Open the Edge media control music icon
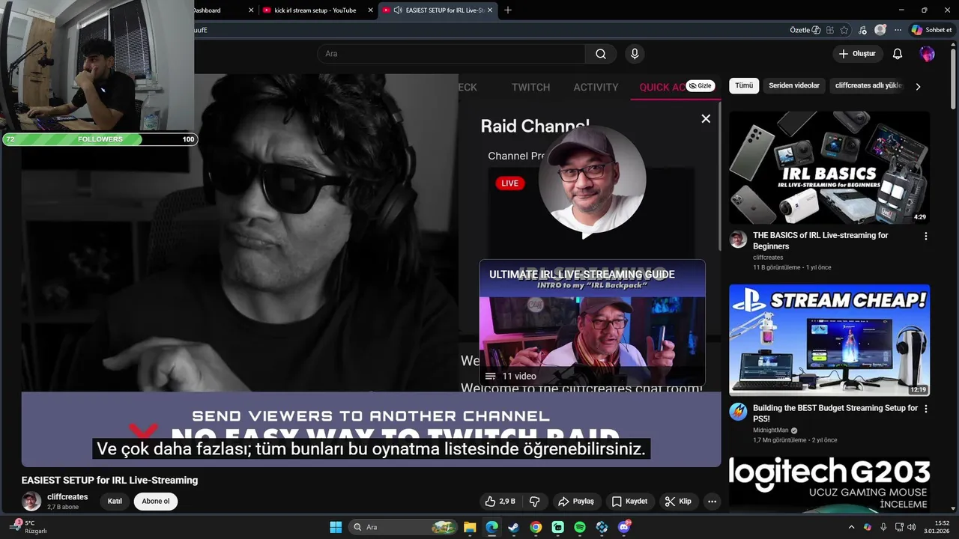Viewport: 959px width, 539px height. click(x=862, y=30)
